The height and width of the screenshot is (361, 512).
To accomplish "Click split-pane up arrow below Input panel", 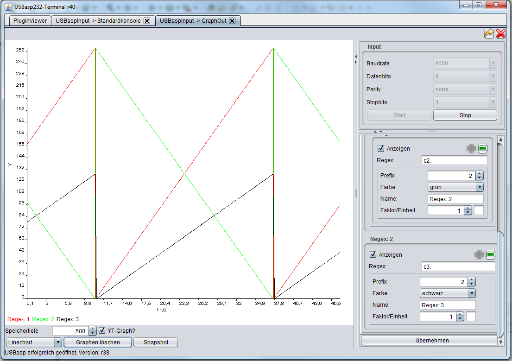I will click(375, 132).
